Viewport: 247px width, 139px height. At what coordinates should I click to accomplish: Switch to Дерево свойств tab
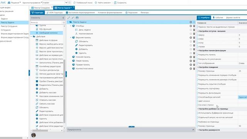[233, 18]
